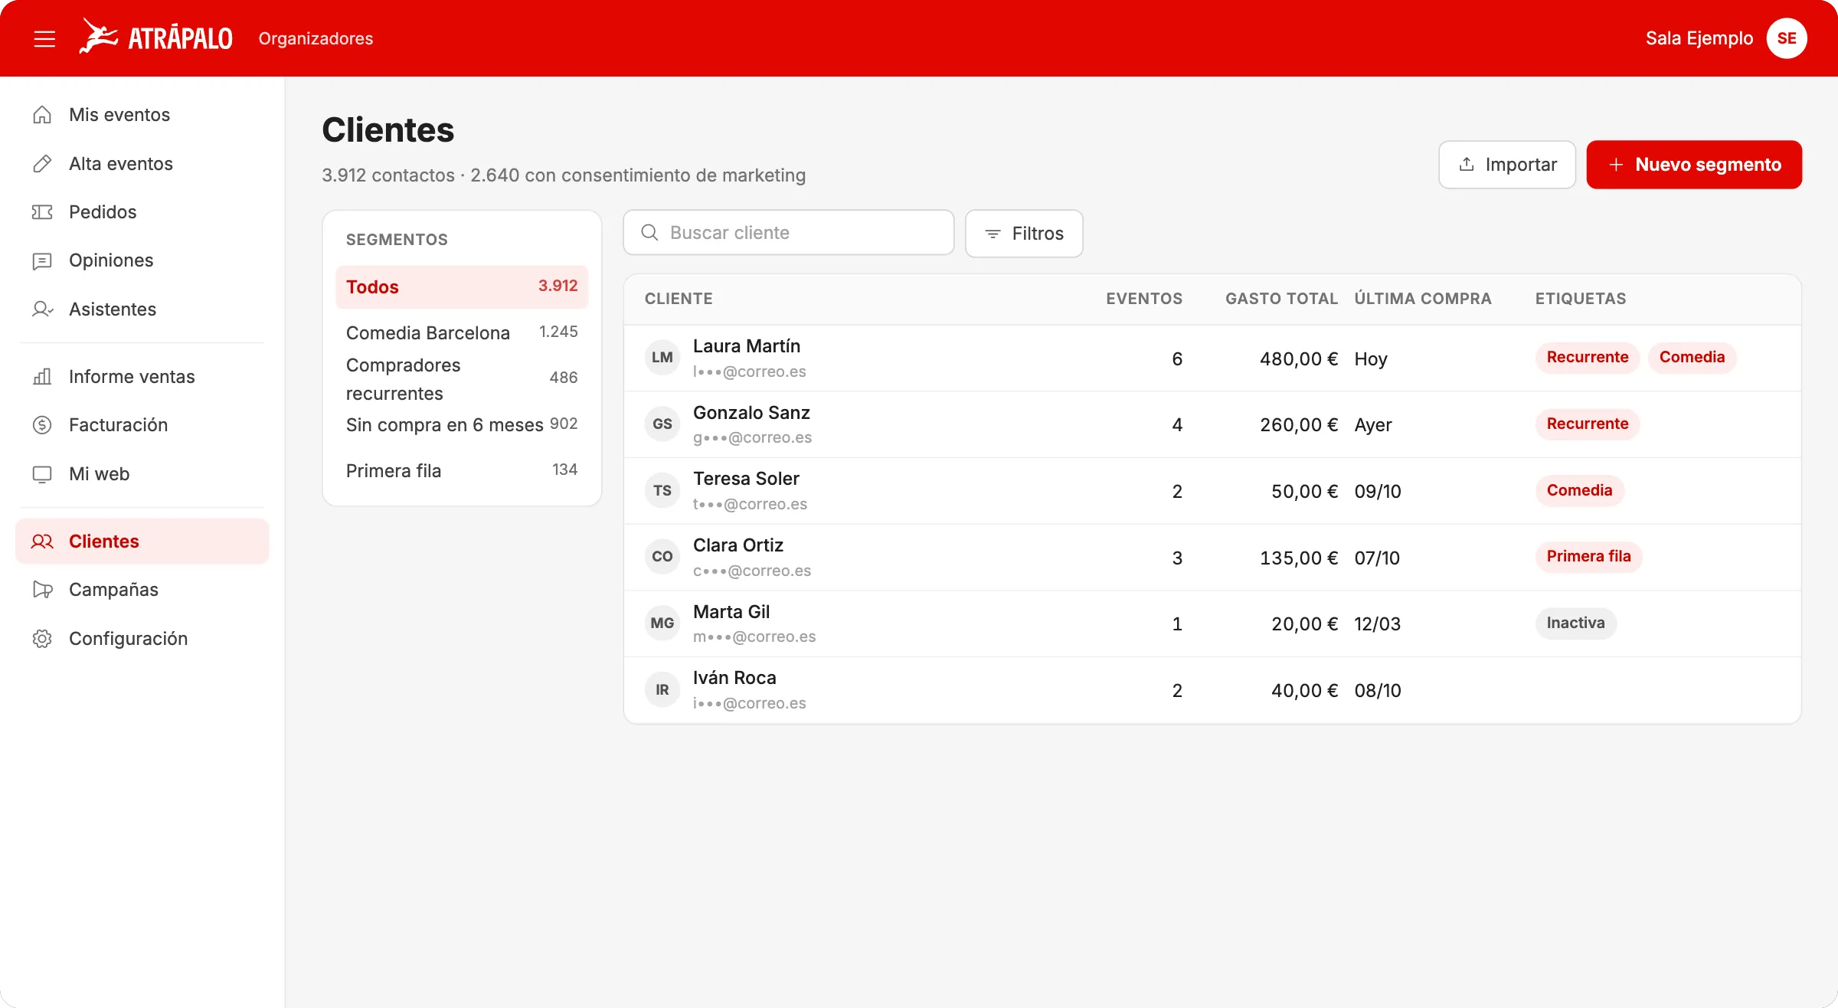Click the Configuración gear icon

42,639
